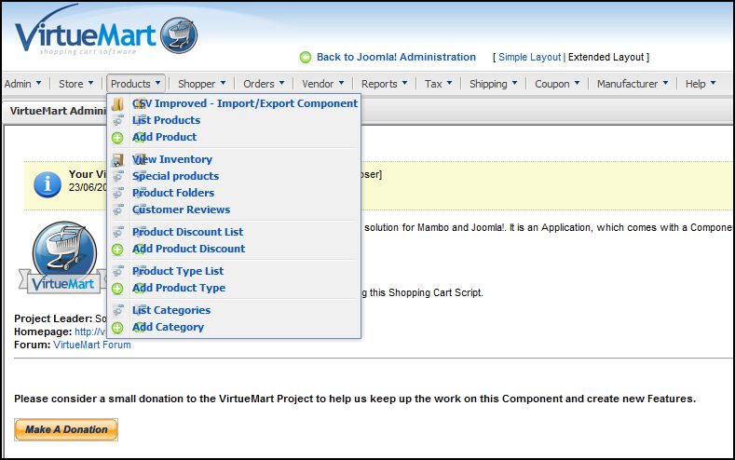Click the green plus icon beside Add Product

point(117,138)
